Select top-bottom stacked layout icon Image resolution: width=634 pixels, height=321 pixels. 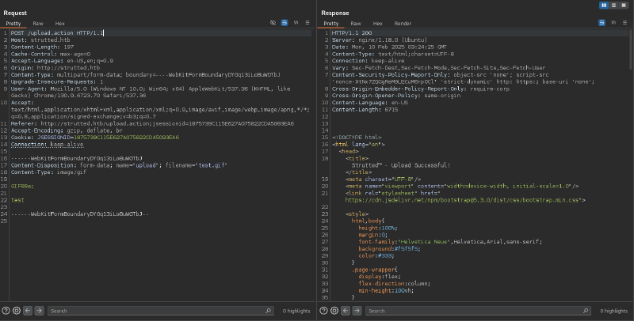[x=615, y=5]
